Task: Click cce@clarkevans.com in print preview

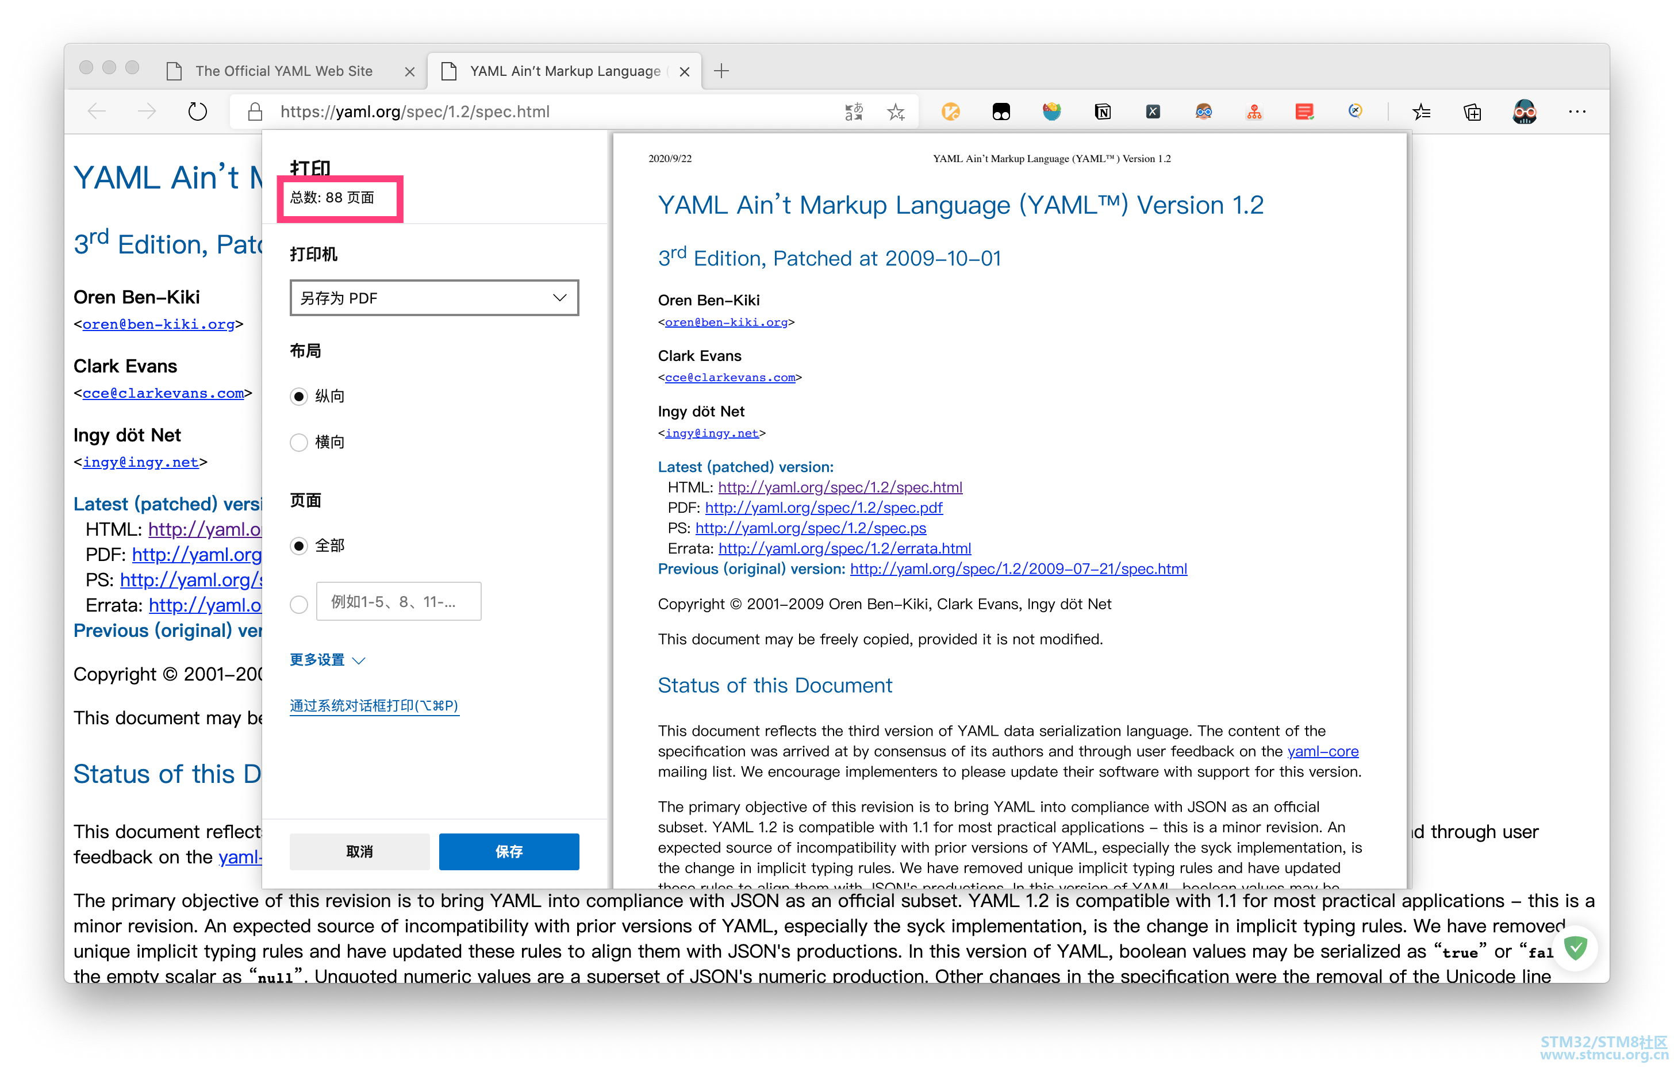Action: pos(730,378)
